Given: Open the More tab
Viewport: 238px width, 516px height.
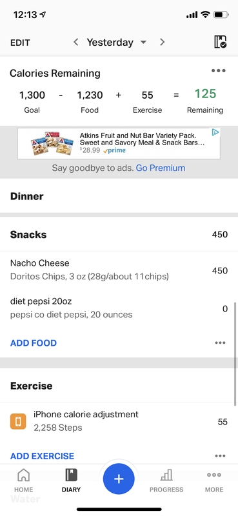Looking at the screenshot, I should click(x=214, y=481).
